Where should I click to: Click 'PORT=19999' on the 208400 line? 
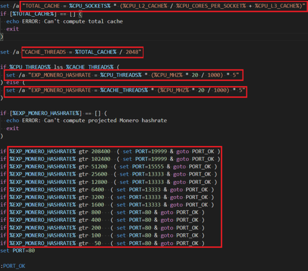tap(151, 152)
